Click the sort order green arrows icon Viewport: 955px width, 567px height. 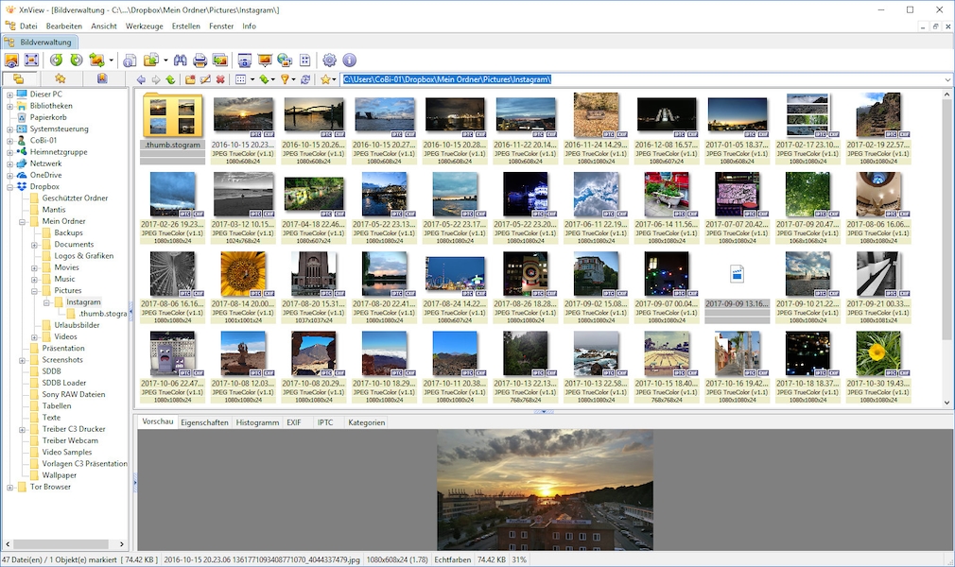pyautogui.click(x=264, y=79)
